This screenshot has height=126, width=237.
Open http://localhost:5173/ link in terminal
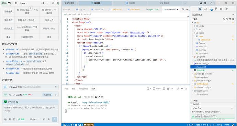click(x=96, y=103)
